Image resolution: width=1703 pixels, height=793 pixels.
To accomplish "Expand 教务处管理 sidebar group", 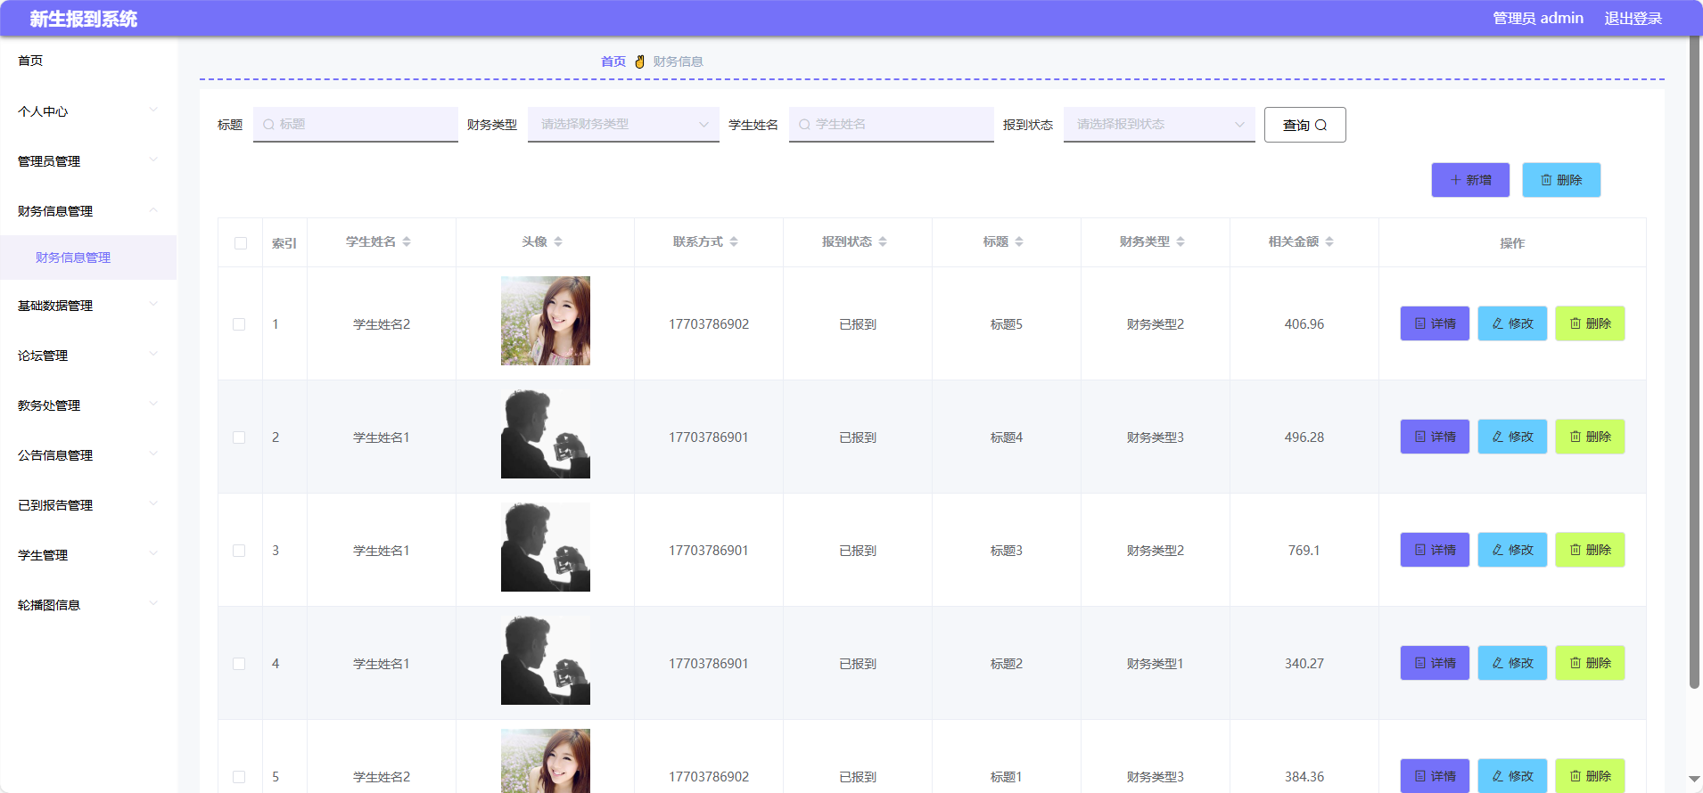I will 88,405.
